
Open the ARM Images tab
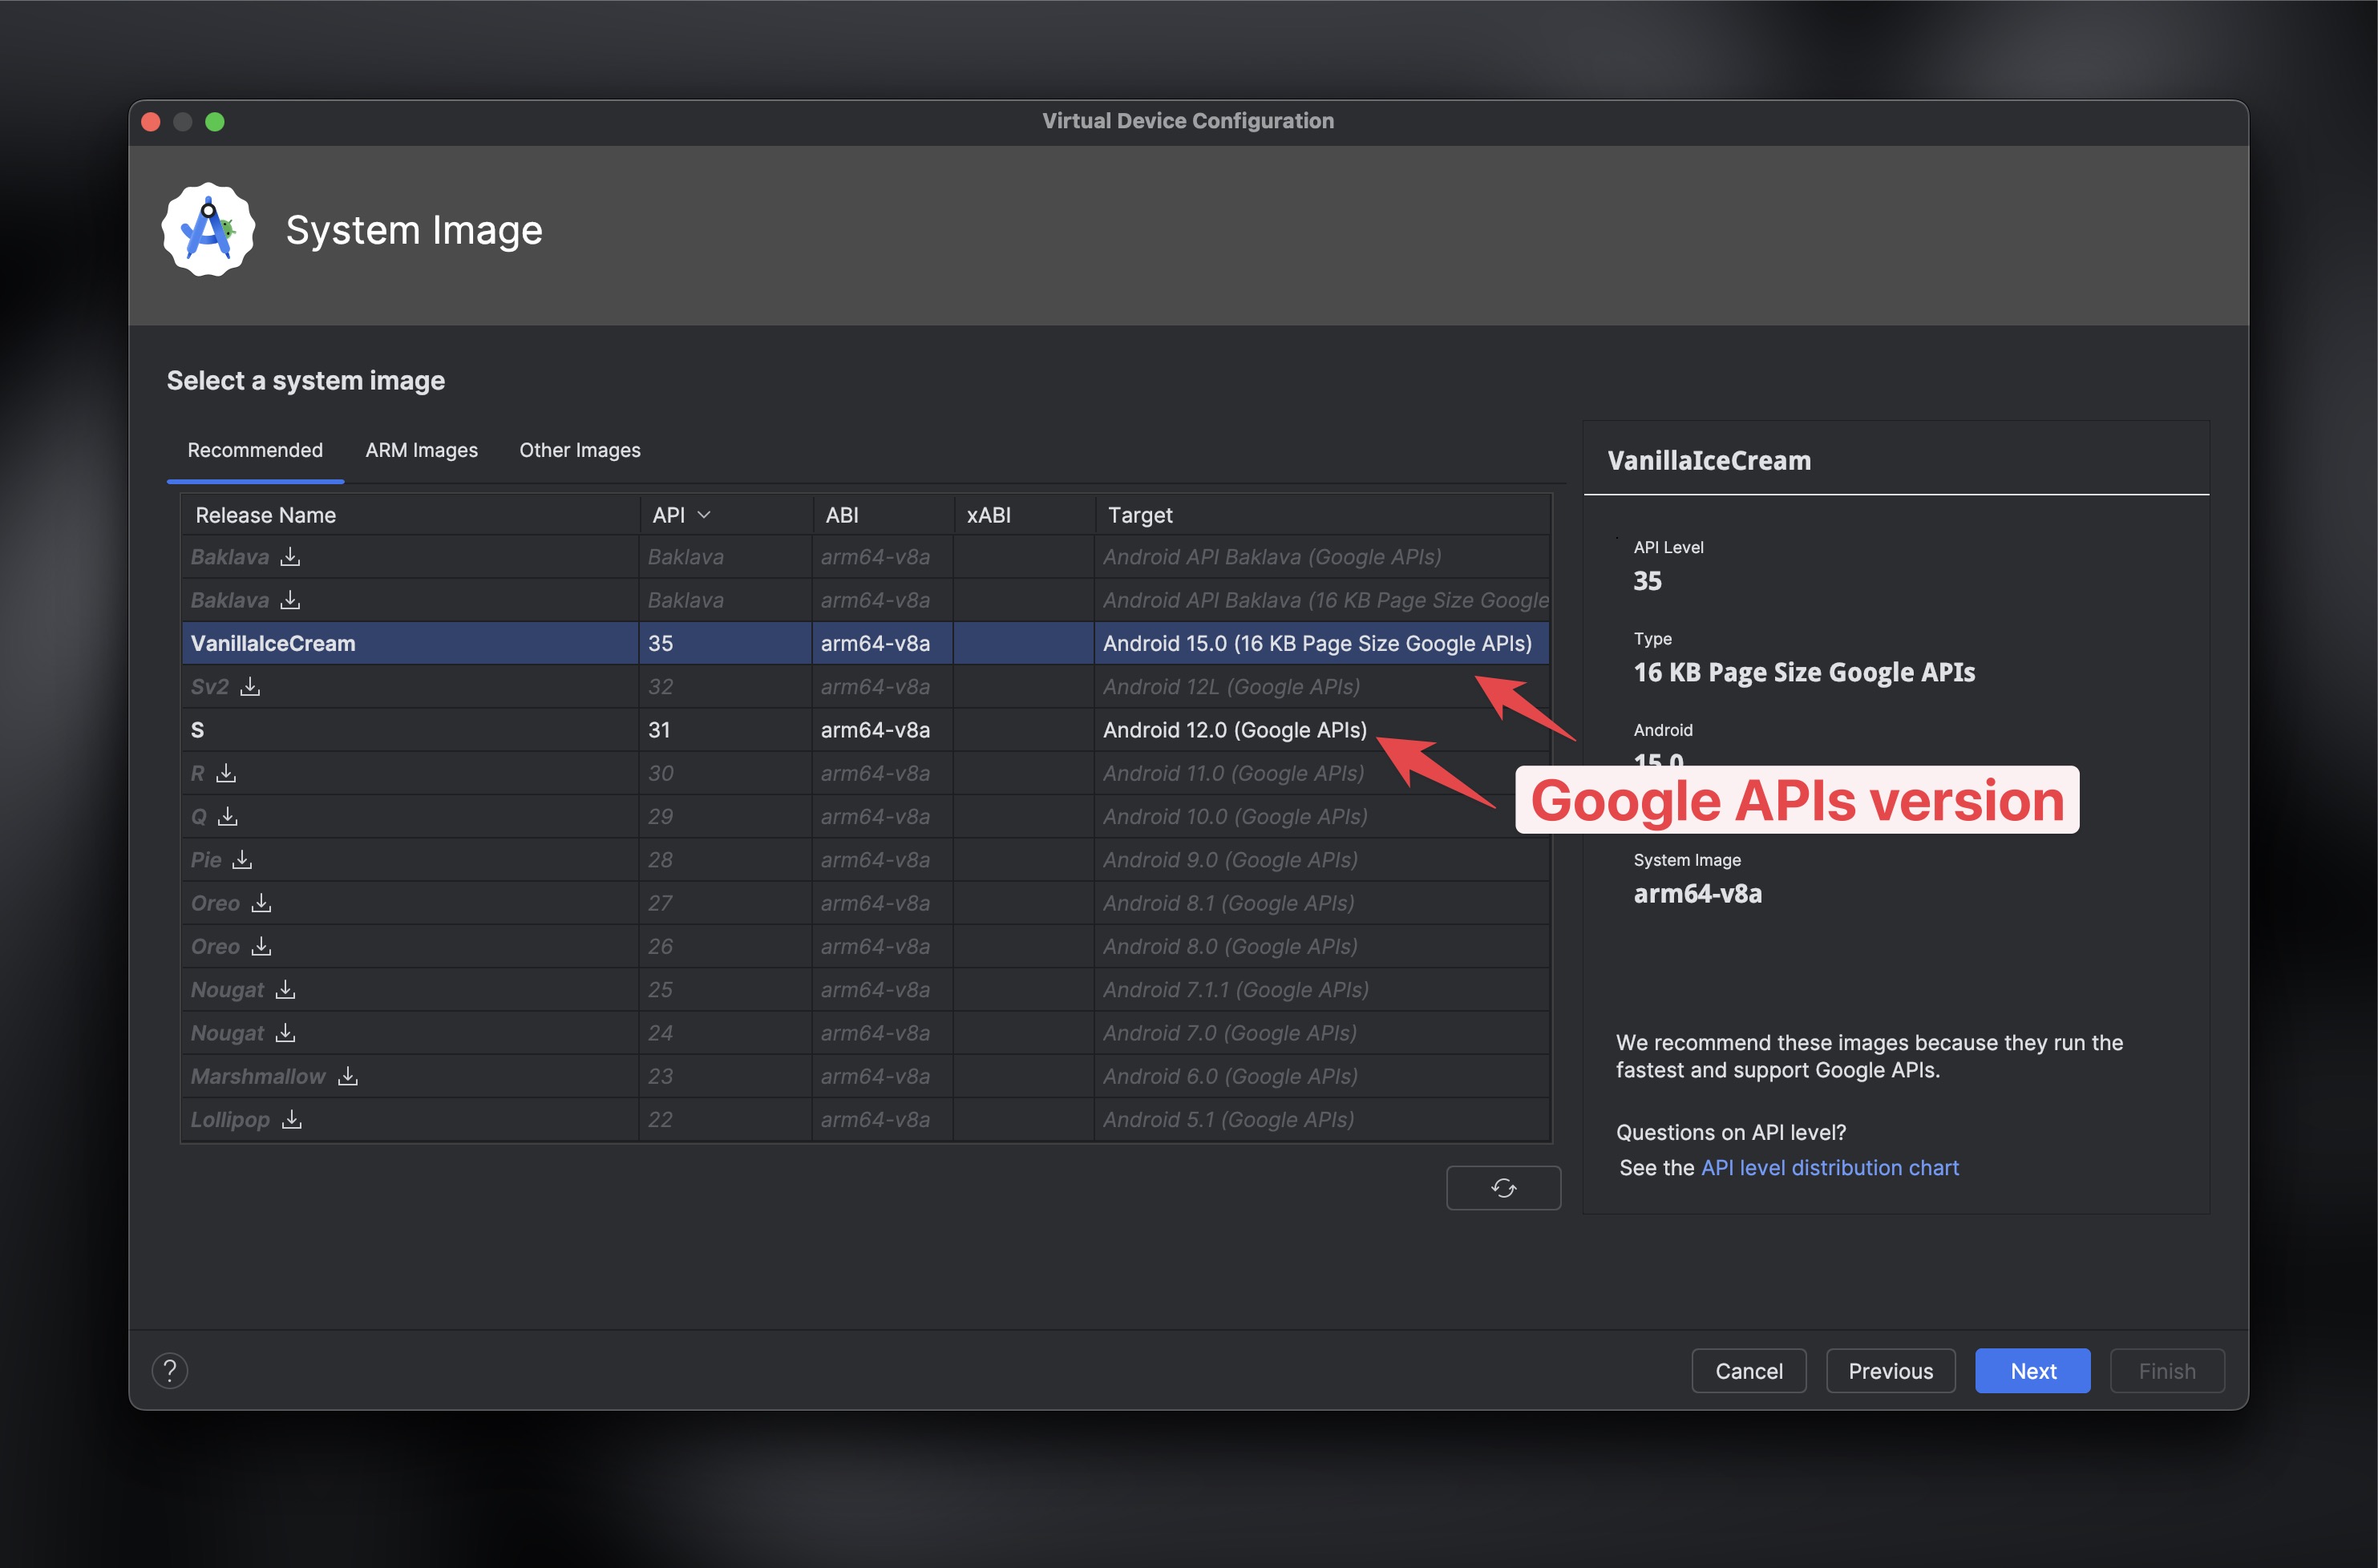[x=421, y=450]
